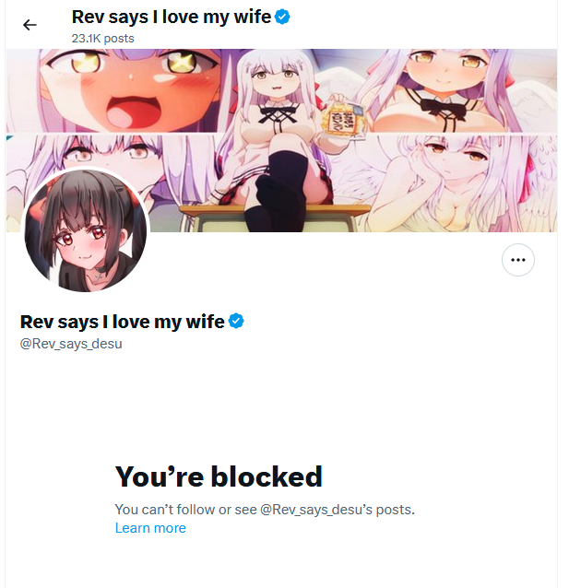Screen dimensions: 569x588
Task: Click the snack bag in the banner image
Action: tap(341, 117)
